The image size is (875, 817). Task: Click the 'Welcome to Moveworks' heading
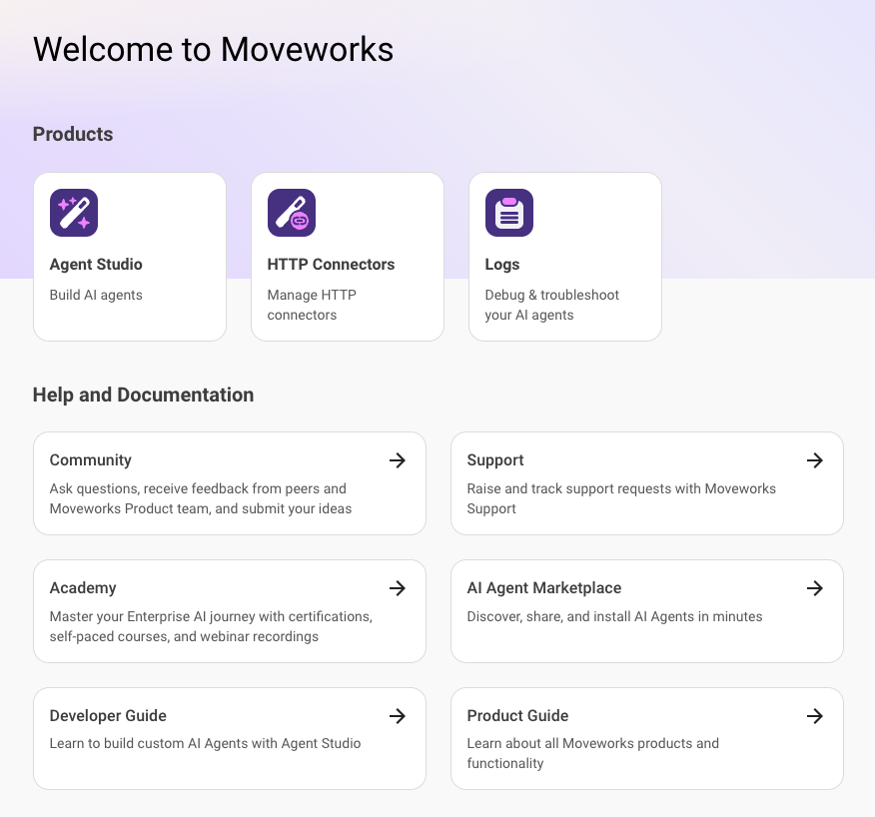[x=213, y=49]
